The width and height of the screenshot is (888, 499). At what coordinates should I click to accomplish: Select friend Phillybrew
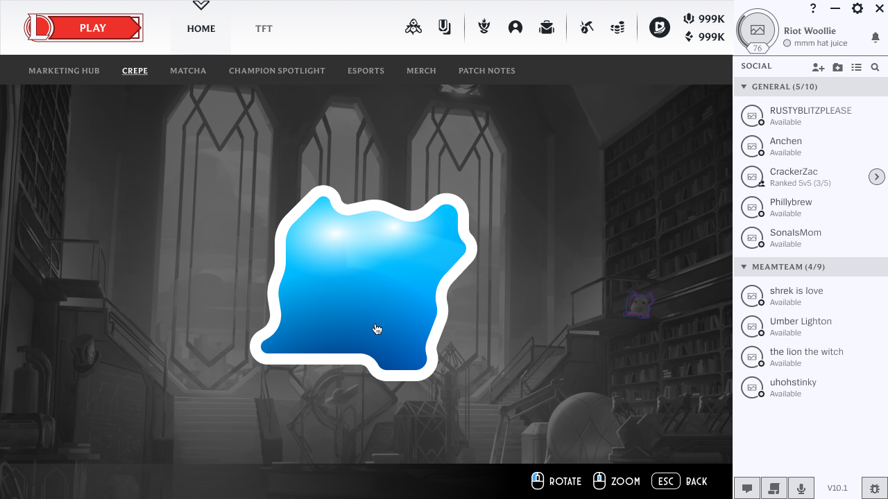pyautogui.click(x=810, y=207)
